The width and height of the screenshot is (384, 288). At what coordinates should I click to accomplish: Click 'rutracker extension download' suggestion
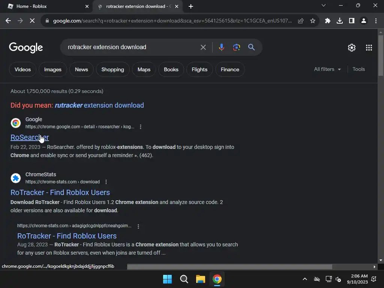(99, 105)
